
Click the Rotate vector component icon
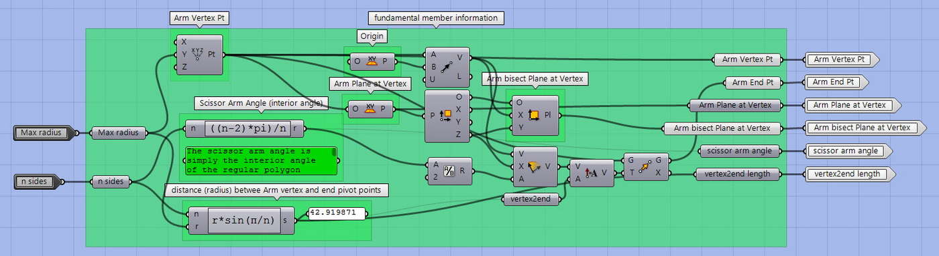tap(535, 166)
